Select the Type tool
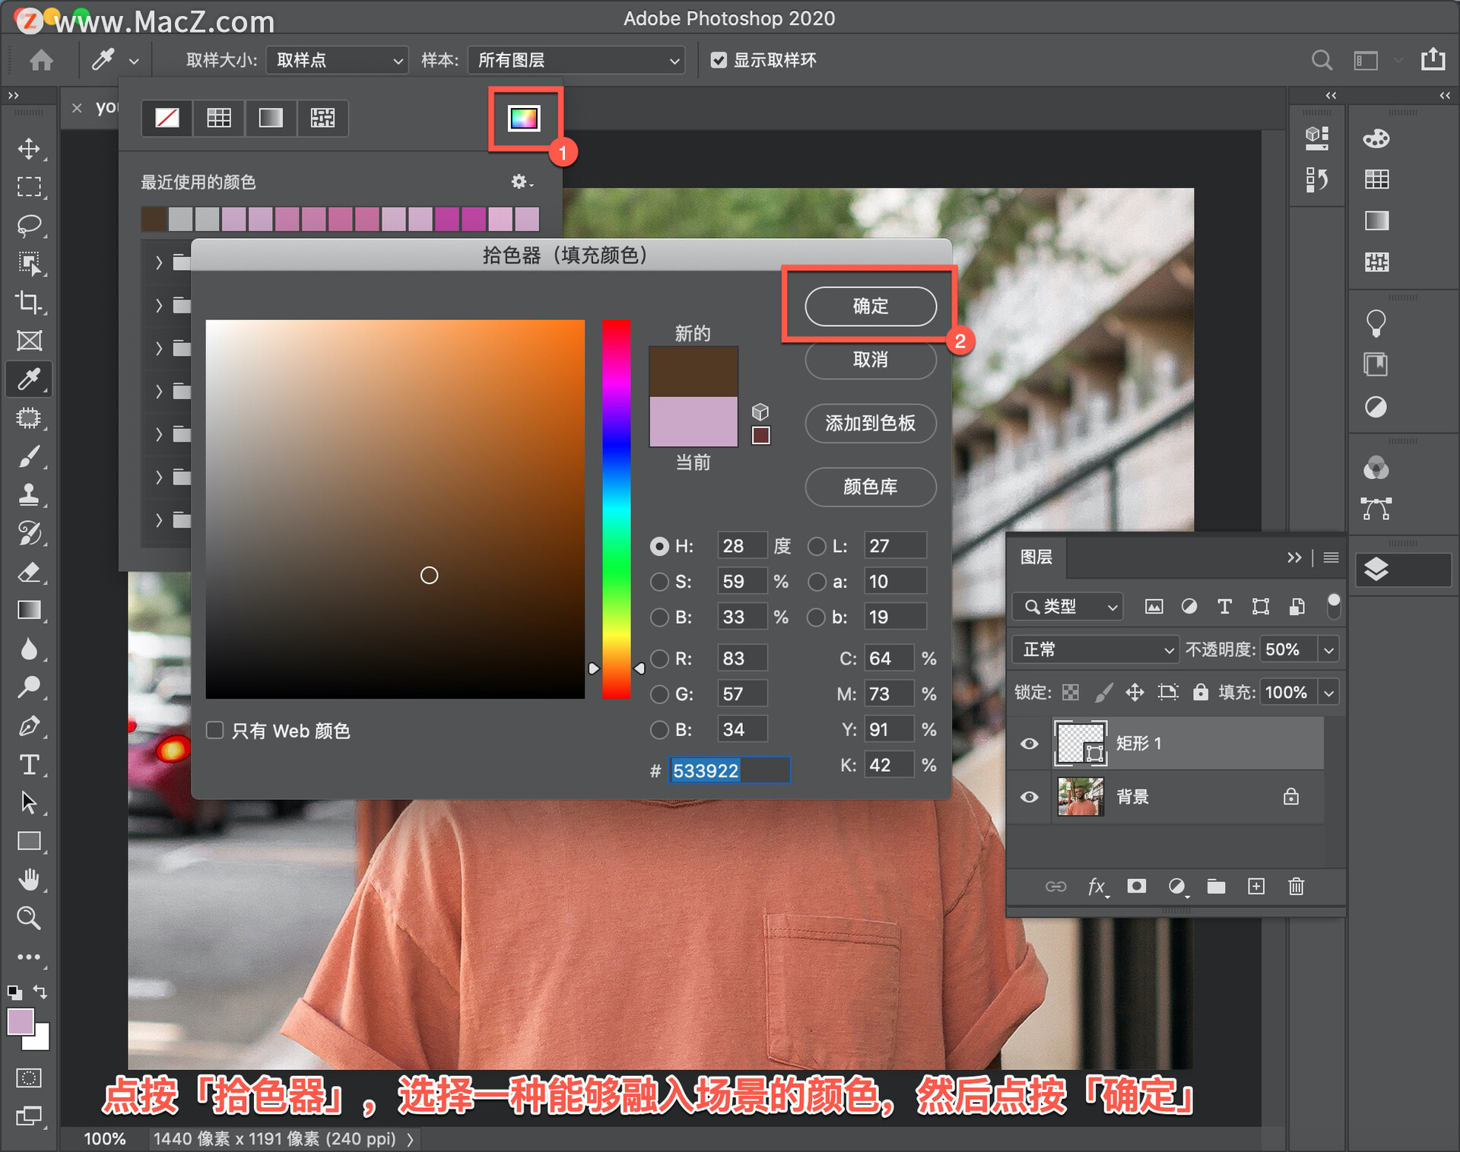 [x=29, y=764]
